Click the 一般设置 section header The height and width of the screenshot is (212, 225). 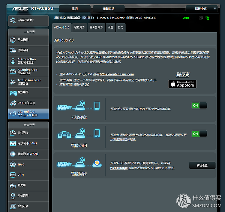(x=28, y=32)
